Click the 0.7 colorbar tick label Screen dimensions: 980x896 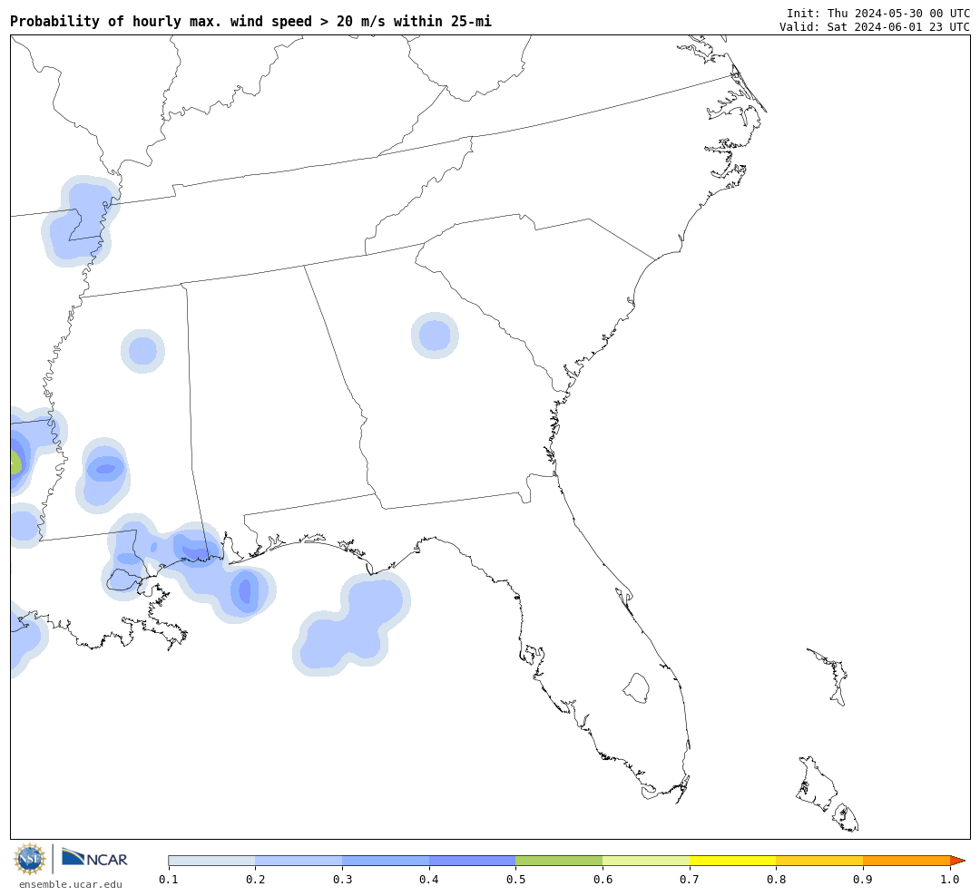tap(690, 879)
